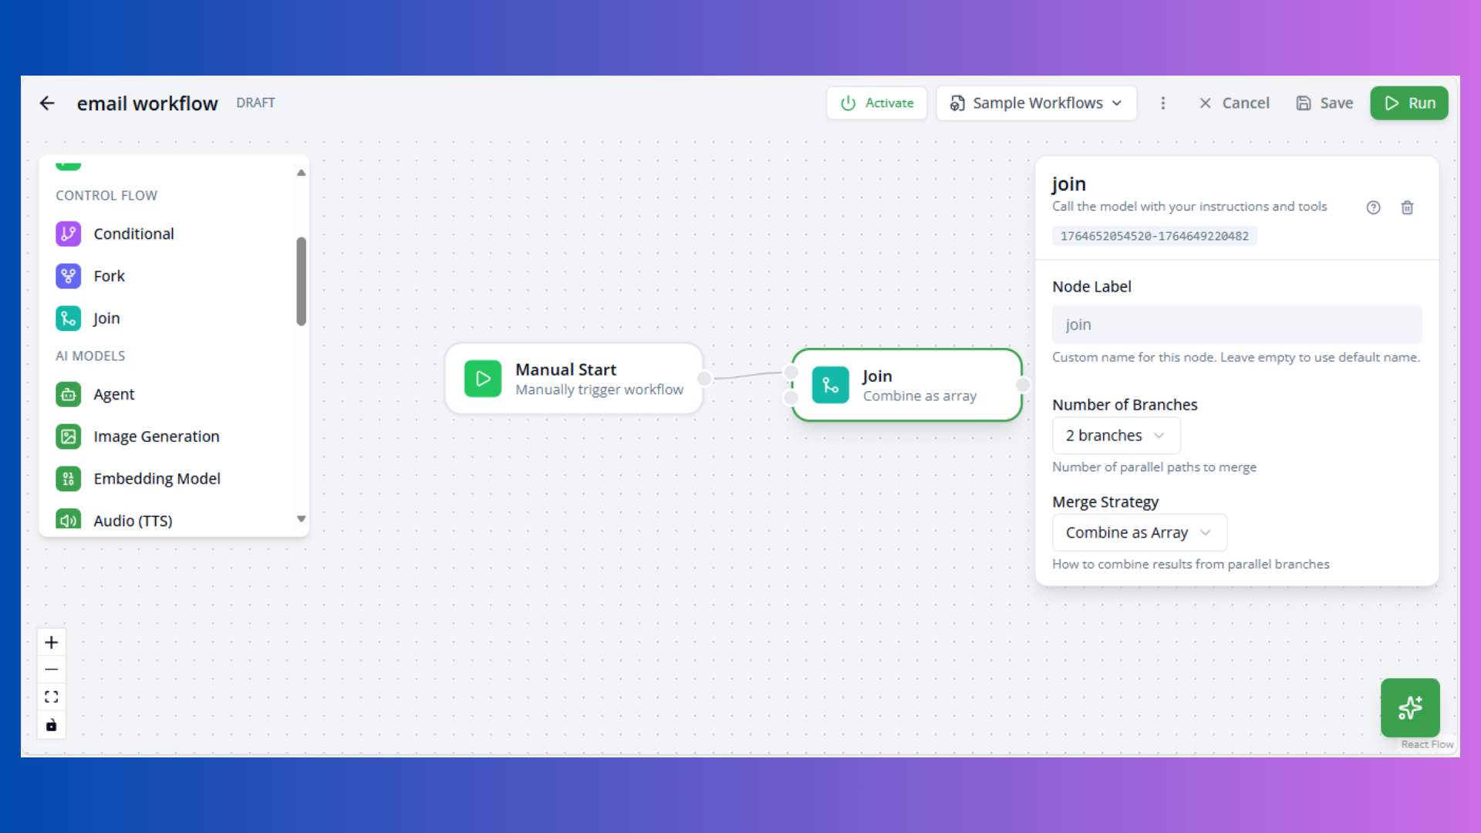Select the Image Generation node icon
1481x833 pixels.
click(68, 436)
